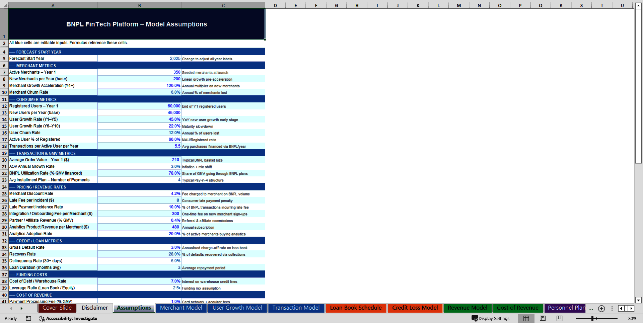Open the sheet list ellipsis menu
The height and width of the screenshot is (323, 643).
[591, 309]
